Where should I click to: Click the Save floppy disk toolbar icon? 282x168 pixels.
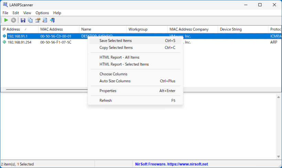click(x=23, y=20)
